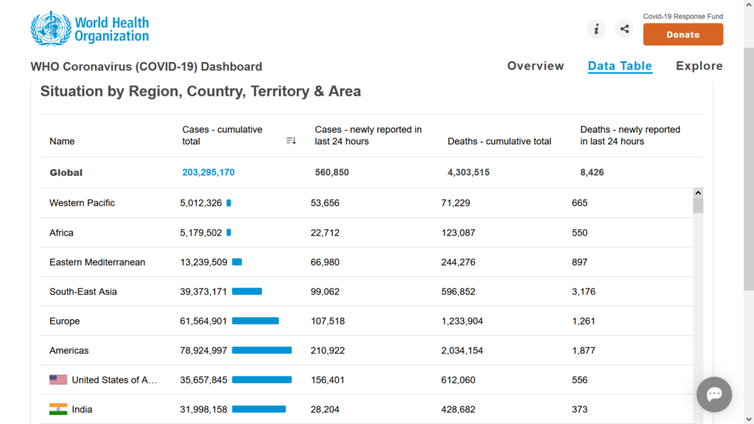Screen dimensions: 754x424
Task: Click Europe deaths total 1,233,904
Action: coord(462,321)
